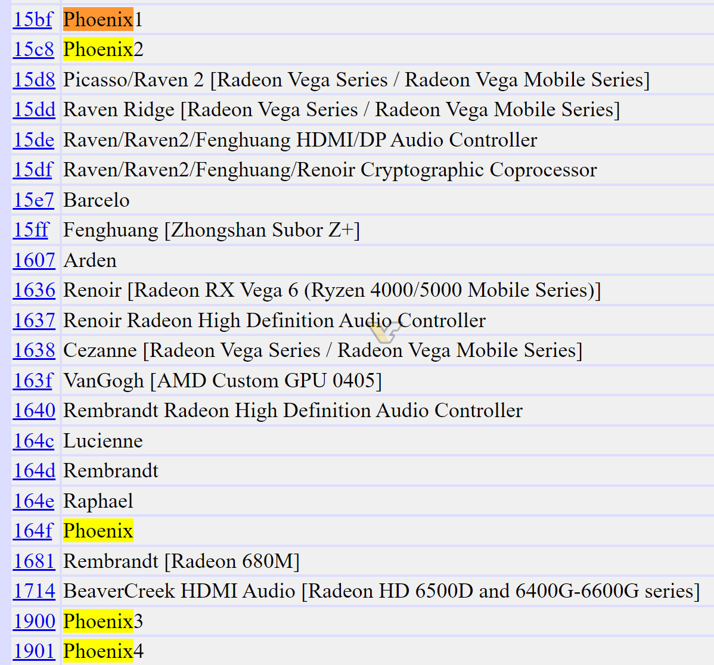Click the 1636 Renoir ID link
Image resolution: width=714 pixels, height=665 pixels.
[34, 290]
